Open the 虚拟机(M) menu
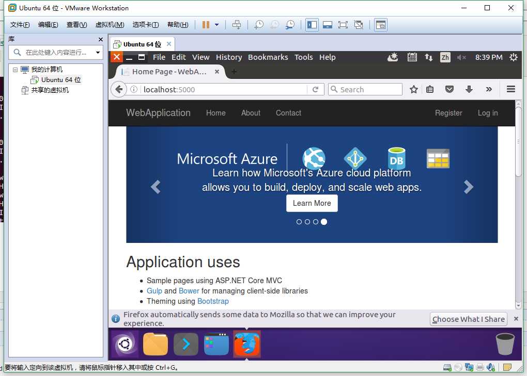Image resolution: width=527 pixels, height=376 pixels. (110, 24)
